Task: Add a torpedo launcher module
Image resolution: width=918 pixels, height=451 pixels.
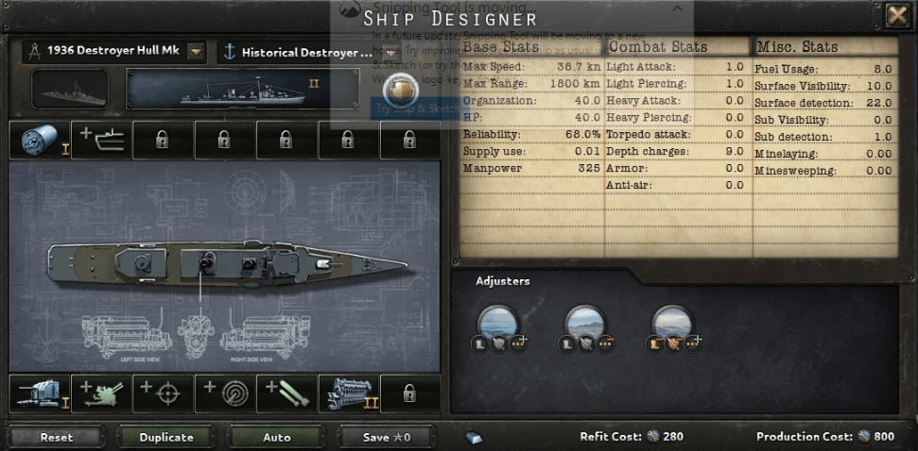Action: tap(286, 393)
